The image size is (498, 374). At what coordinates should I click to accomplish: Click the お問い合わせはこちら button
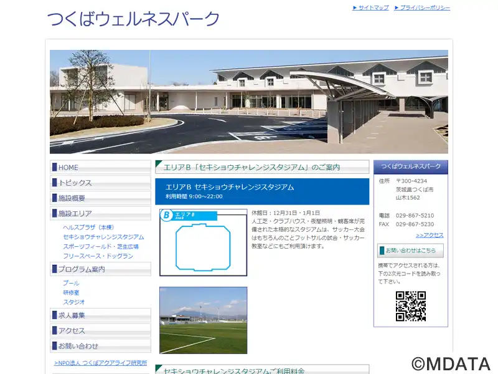pyautogui.click(x=410, y=251)
